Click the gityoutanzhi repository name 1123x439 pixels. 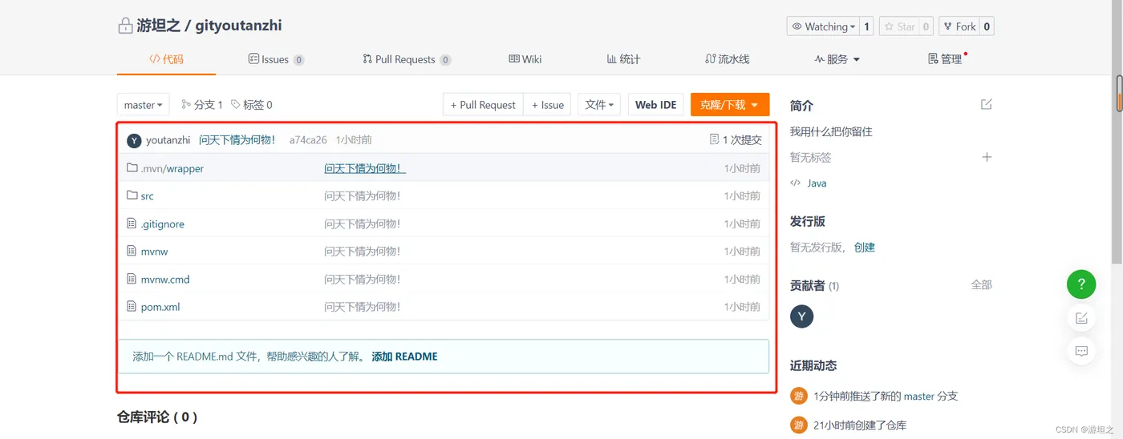[x=238, y=26]
